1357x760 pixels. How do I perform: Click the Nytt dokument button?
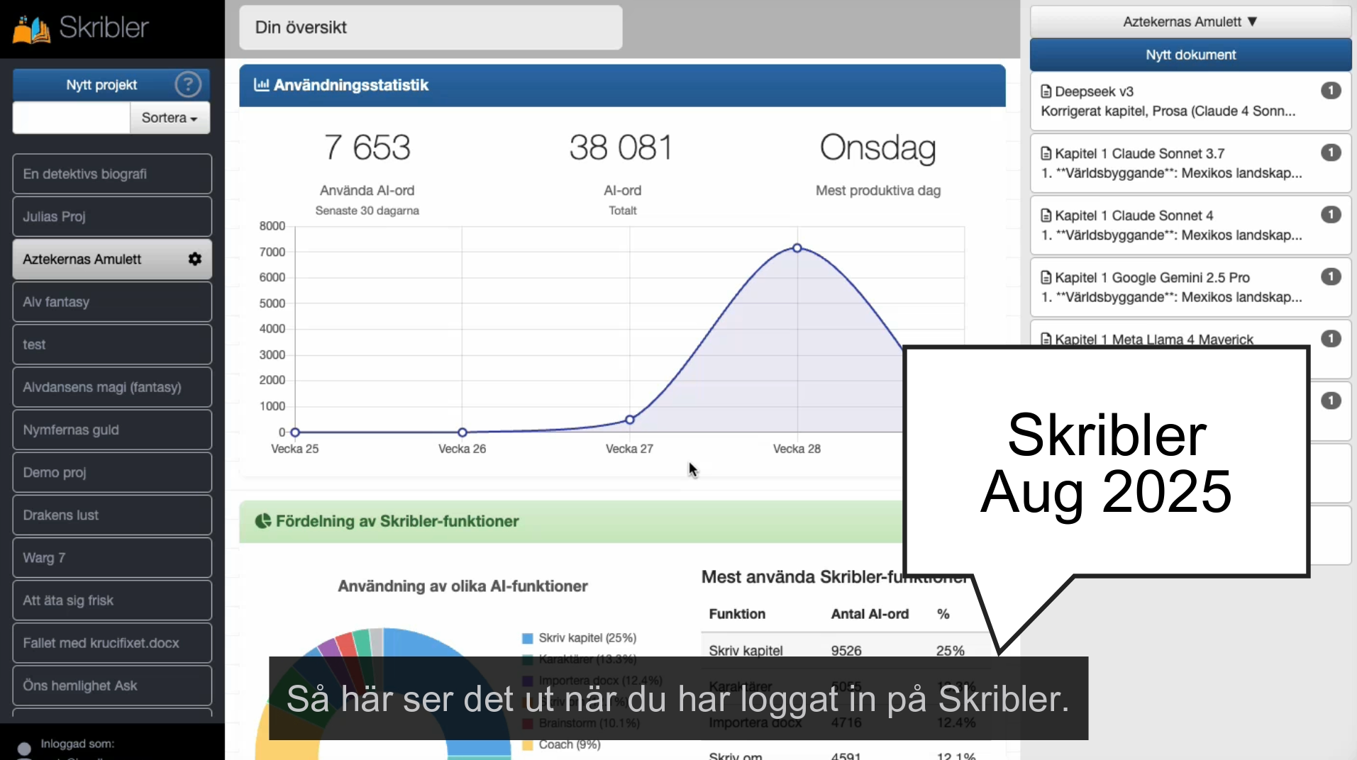1190,55
